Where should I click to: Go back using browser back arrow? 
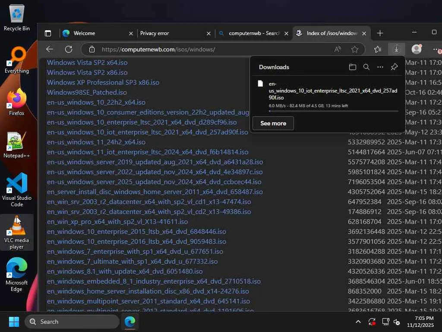coord(50,49)
